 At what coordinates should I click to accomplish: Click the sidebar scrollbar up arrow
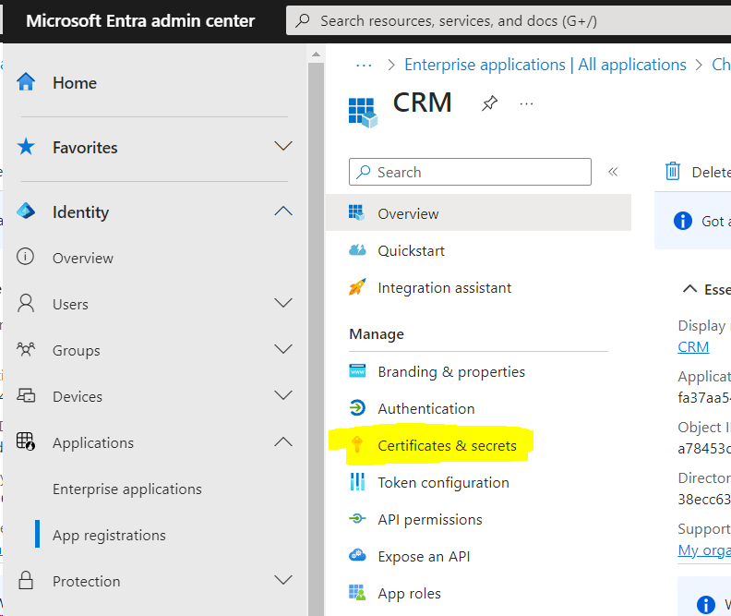pyautogui.click(x=316, y=54)
